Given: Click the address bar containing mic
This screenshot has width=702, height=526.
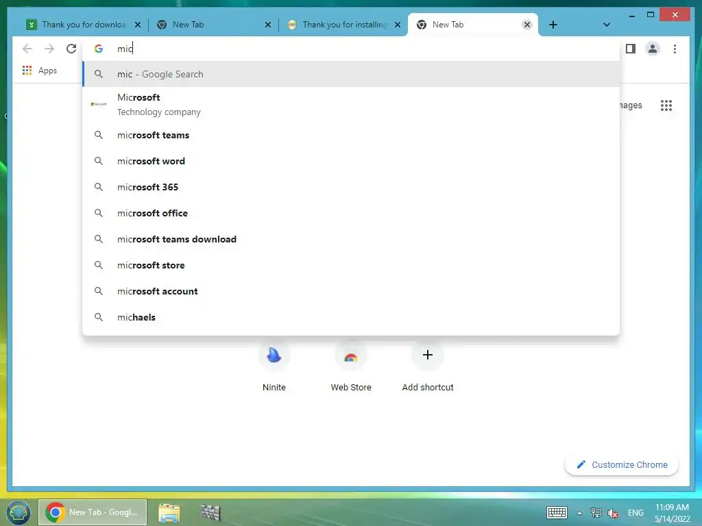Looking at the screenshot, I should (351, 49).
